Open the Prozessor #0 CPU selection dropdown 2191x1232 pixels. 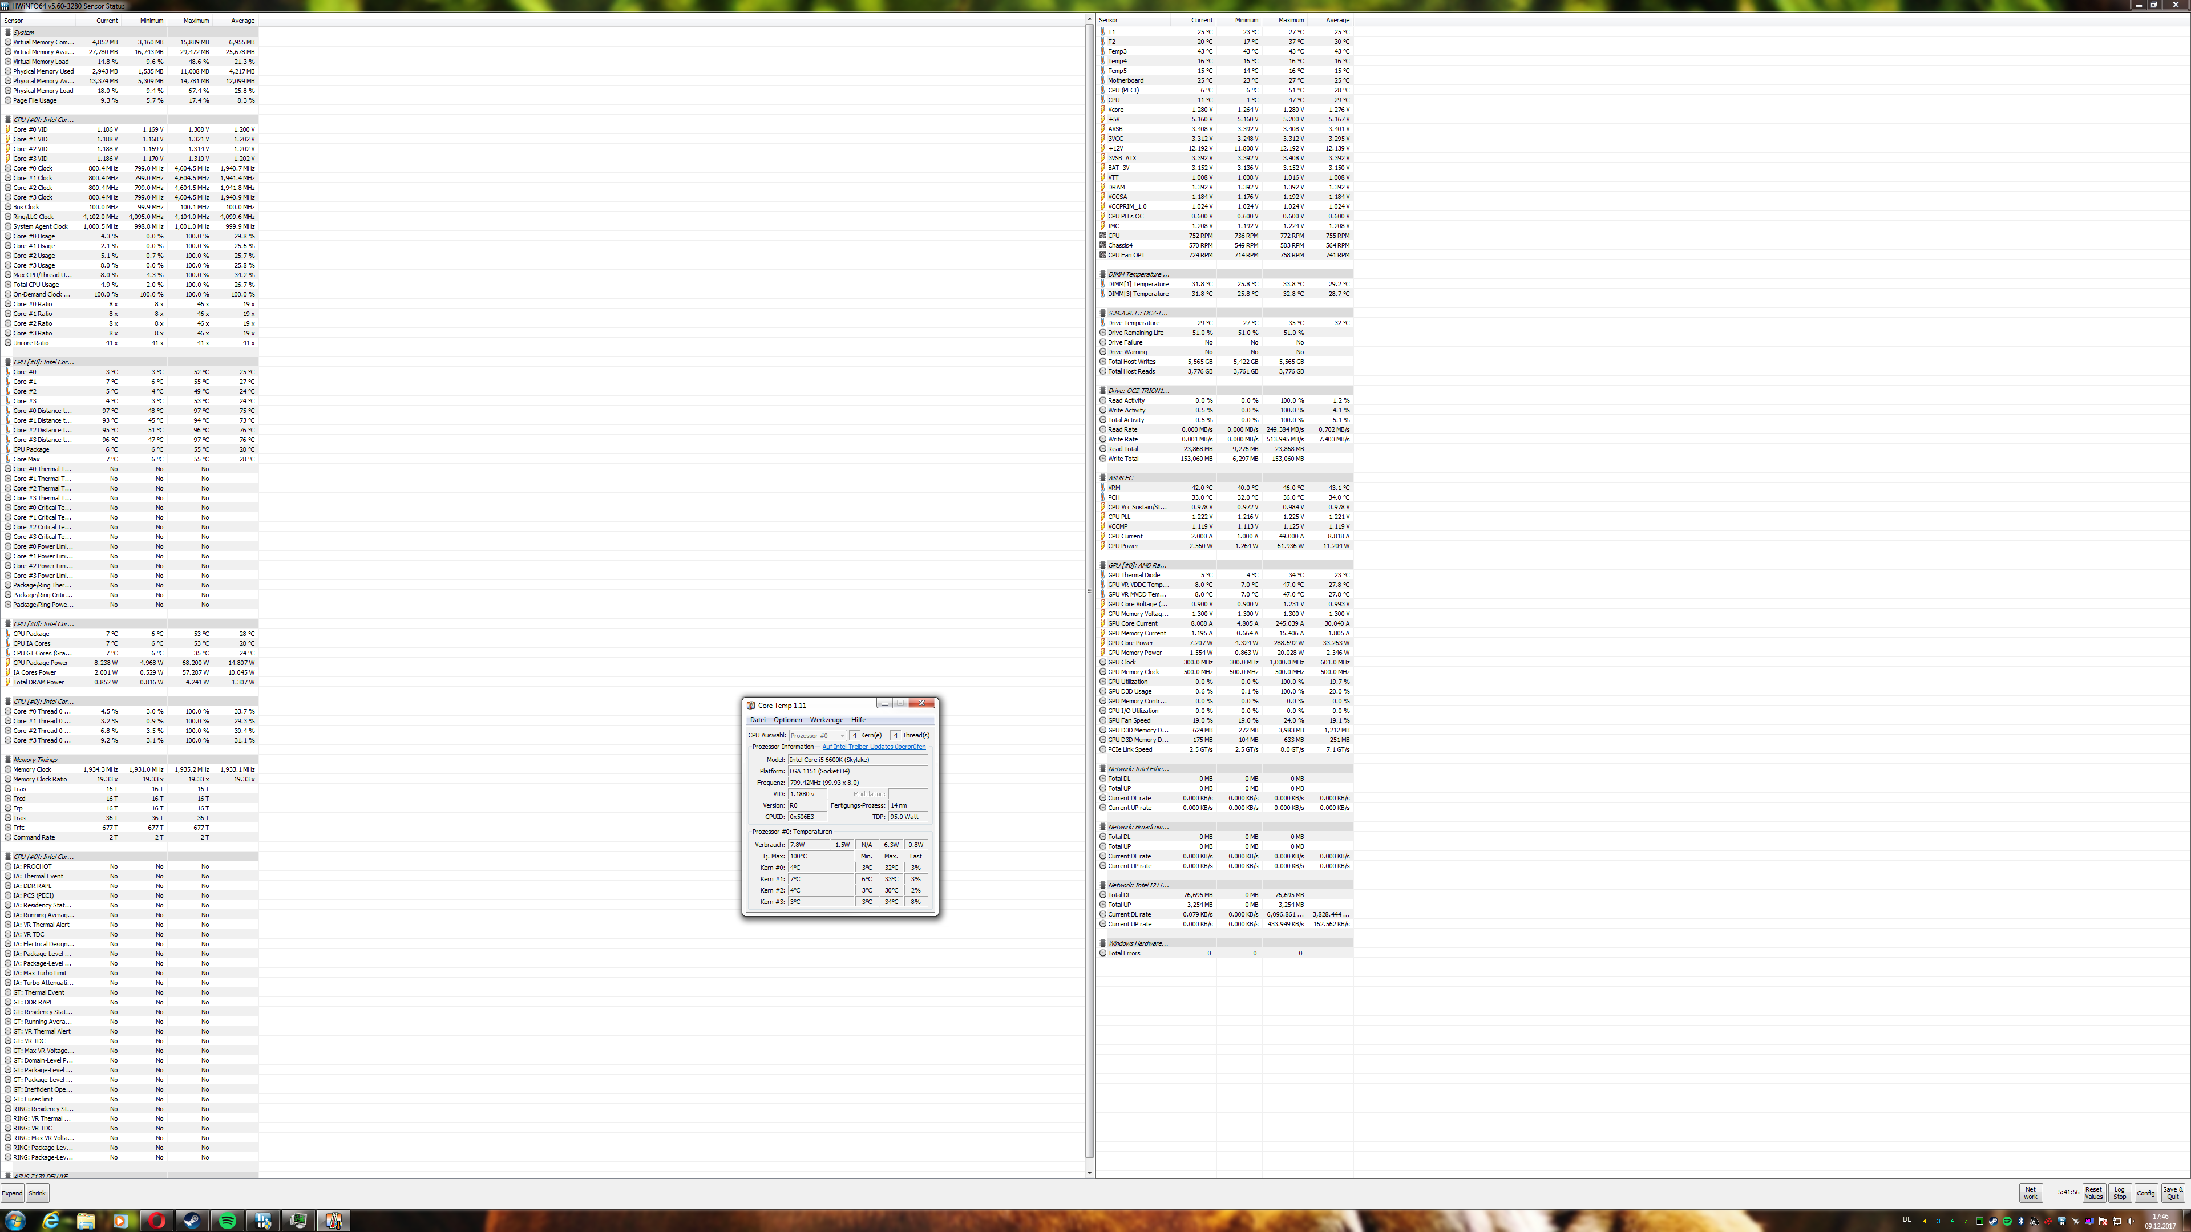click(818, 735)
